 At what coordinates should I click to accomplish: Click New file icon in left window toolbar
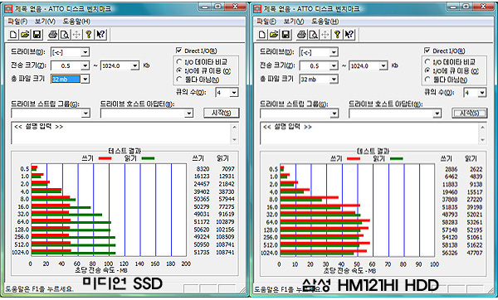(x=13, y=34)
